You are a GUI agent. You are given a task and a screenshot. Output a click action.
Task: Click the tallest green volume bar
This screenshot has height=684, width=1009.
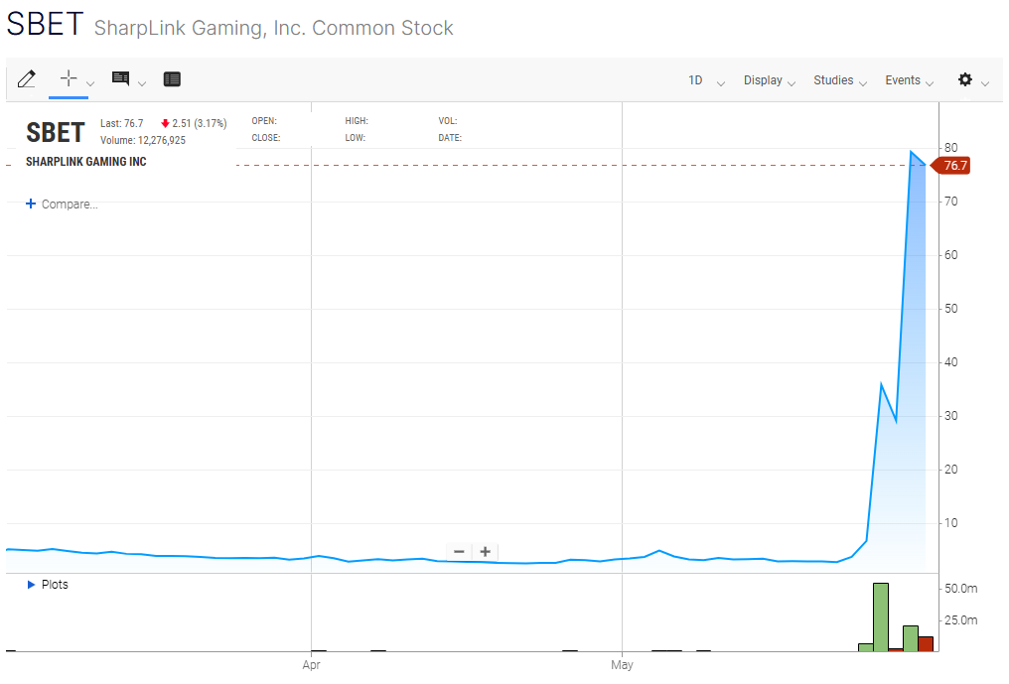(880, 616)
